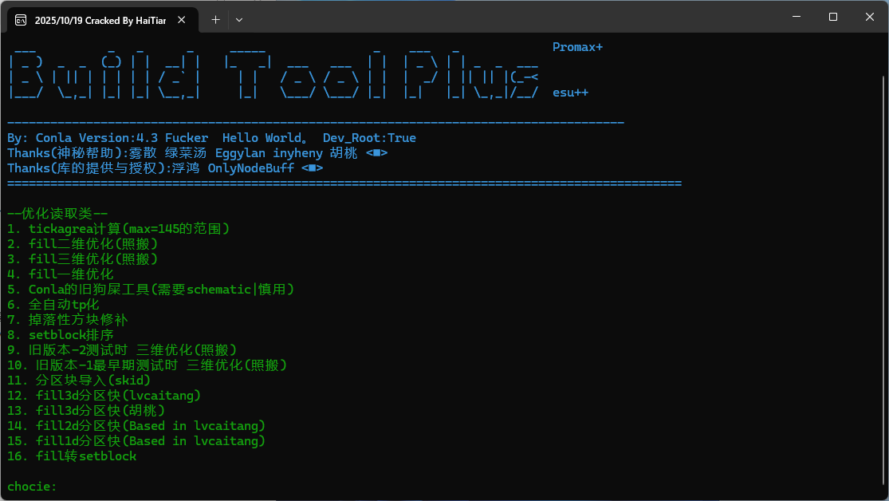Select the 2025/10/19 Cracked By HaiTian tab
The height and width of the screenshot is (501, 889).
point(100,20)
